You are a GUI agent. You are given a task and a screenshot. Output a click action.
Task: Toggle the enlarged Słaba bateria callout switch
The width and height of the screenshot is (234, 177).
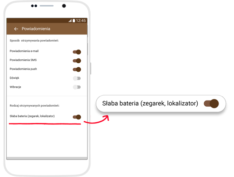point(211,104)
